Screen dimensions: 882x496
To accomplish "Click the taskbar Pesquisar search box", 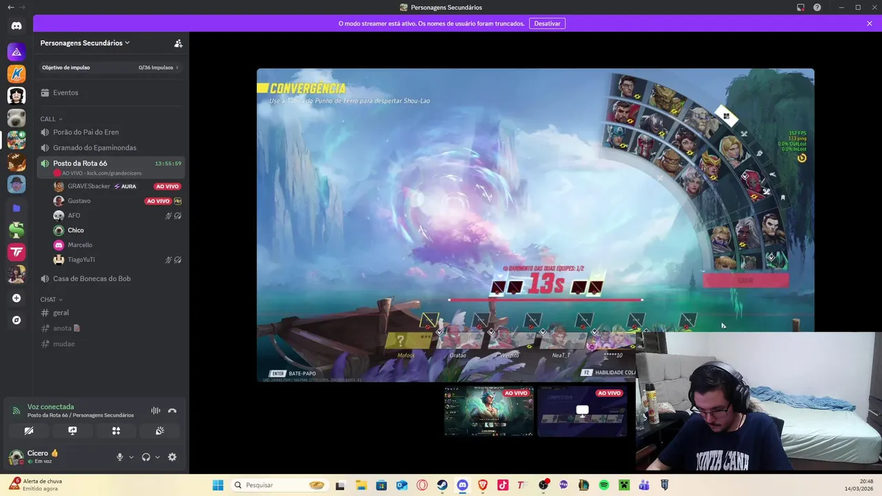I will (278, 485).
